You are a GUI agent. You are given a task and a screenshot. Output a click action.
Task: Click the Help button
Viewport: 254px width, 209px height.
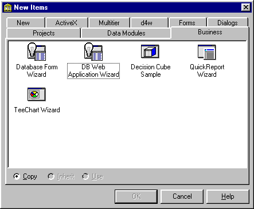click(228, 196)
